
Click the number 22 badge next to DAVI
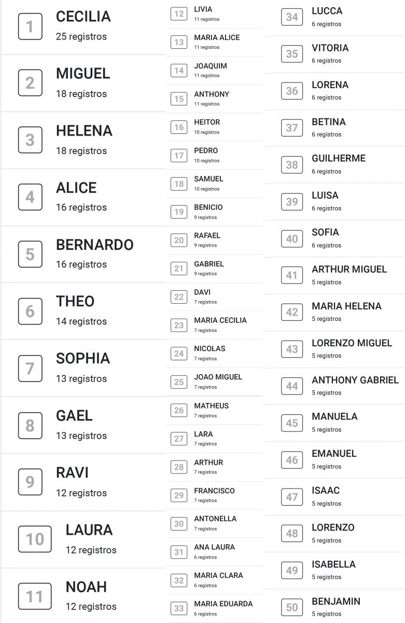[x=179, y=297]
